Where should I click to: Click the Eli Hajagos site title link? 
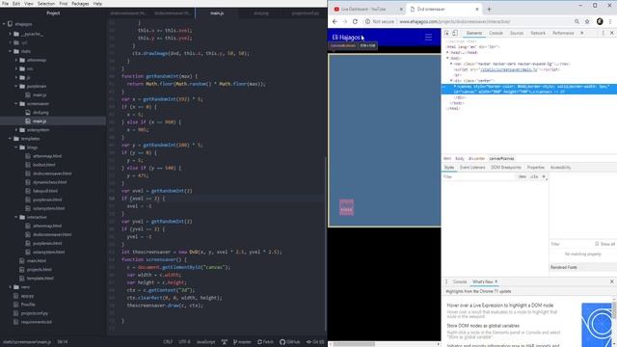pyautogui.click(x=346, y=38)
